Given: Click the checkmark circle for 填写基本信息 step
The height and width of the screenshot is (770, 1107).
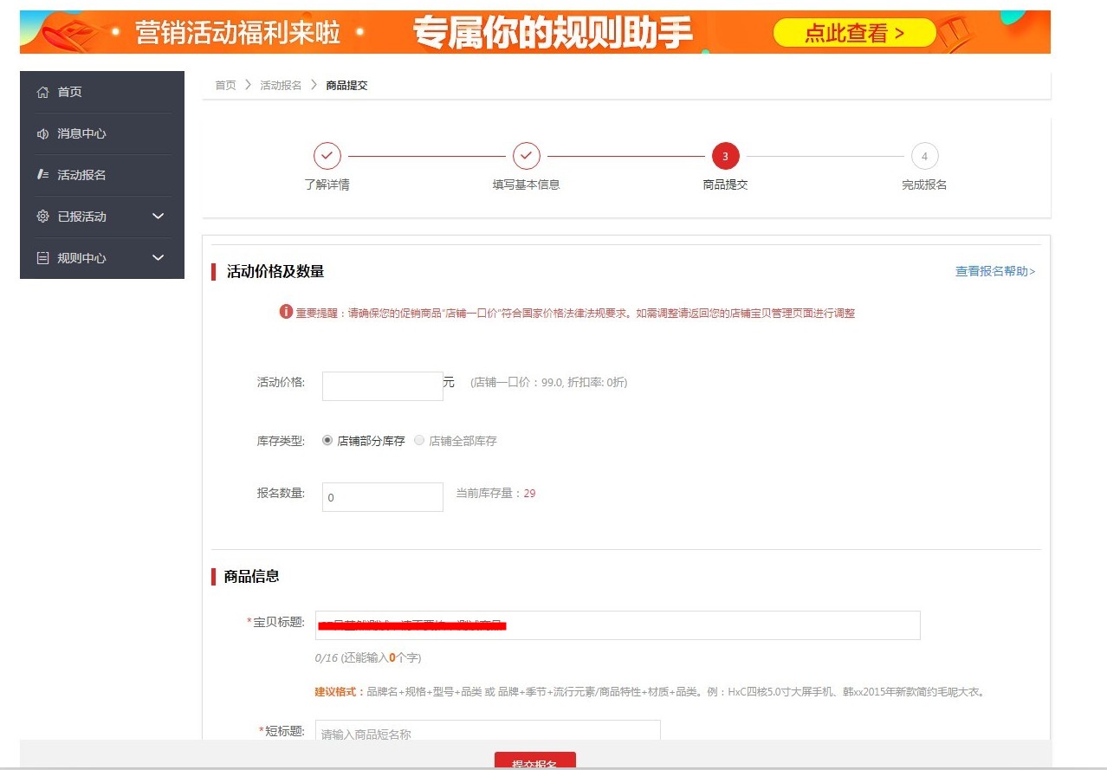Looking at the screenshot, I should tap(527, 157).
